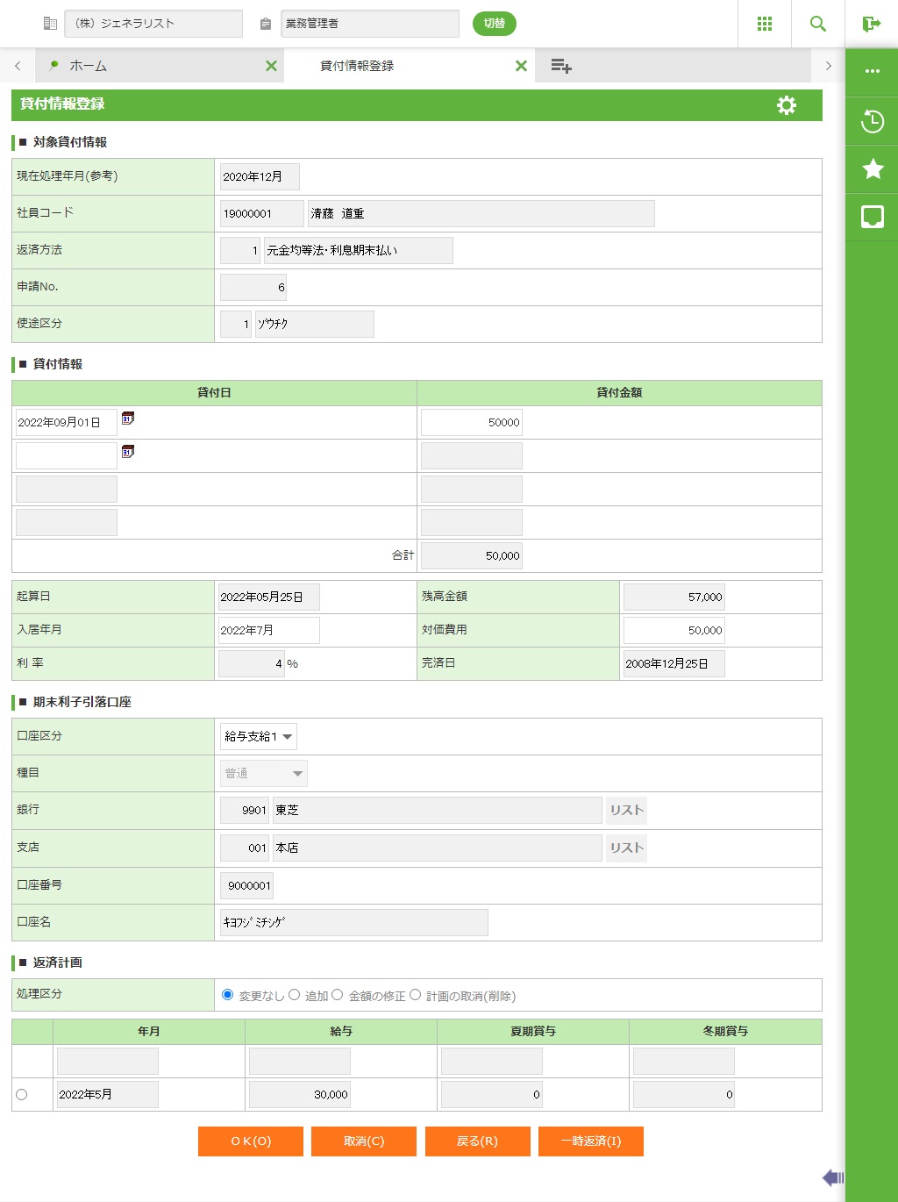This screenshot has width=898, height=1202.
Task: Click the 対価費用 input field
Action: [x=673, y=630]
